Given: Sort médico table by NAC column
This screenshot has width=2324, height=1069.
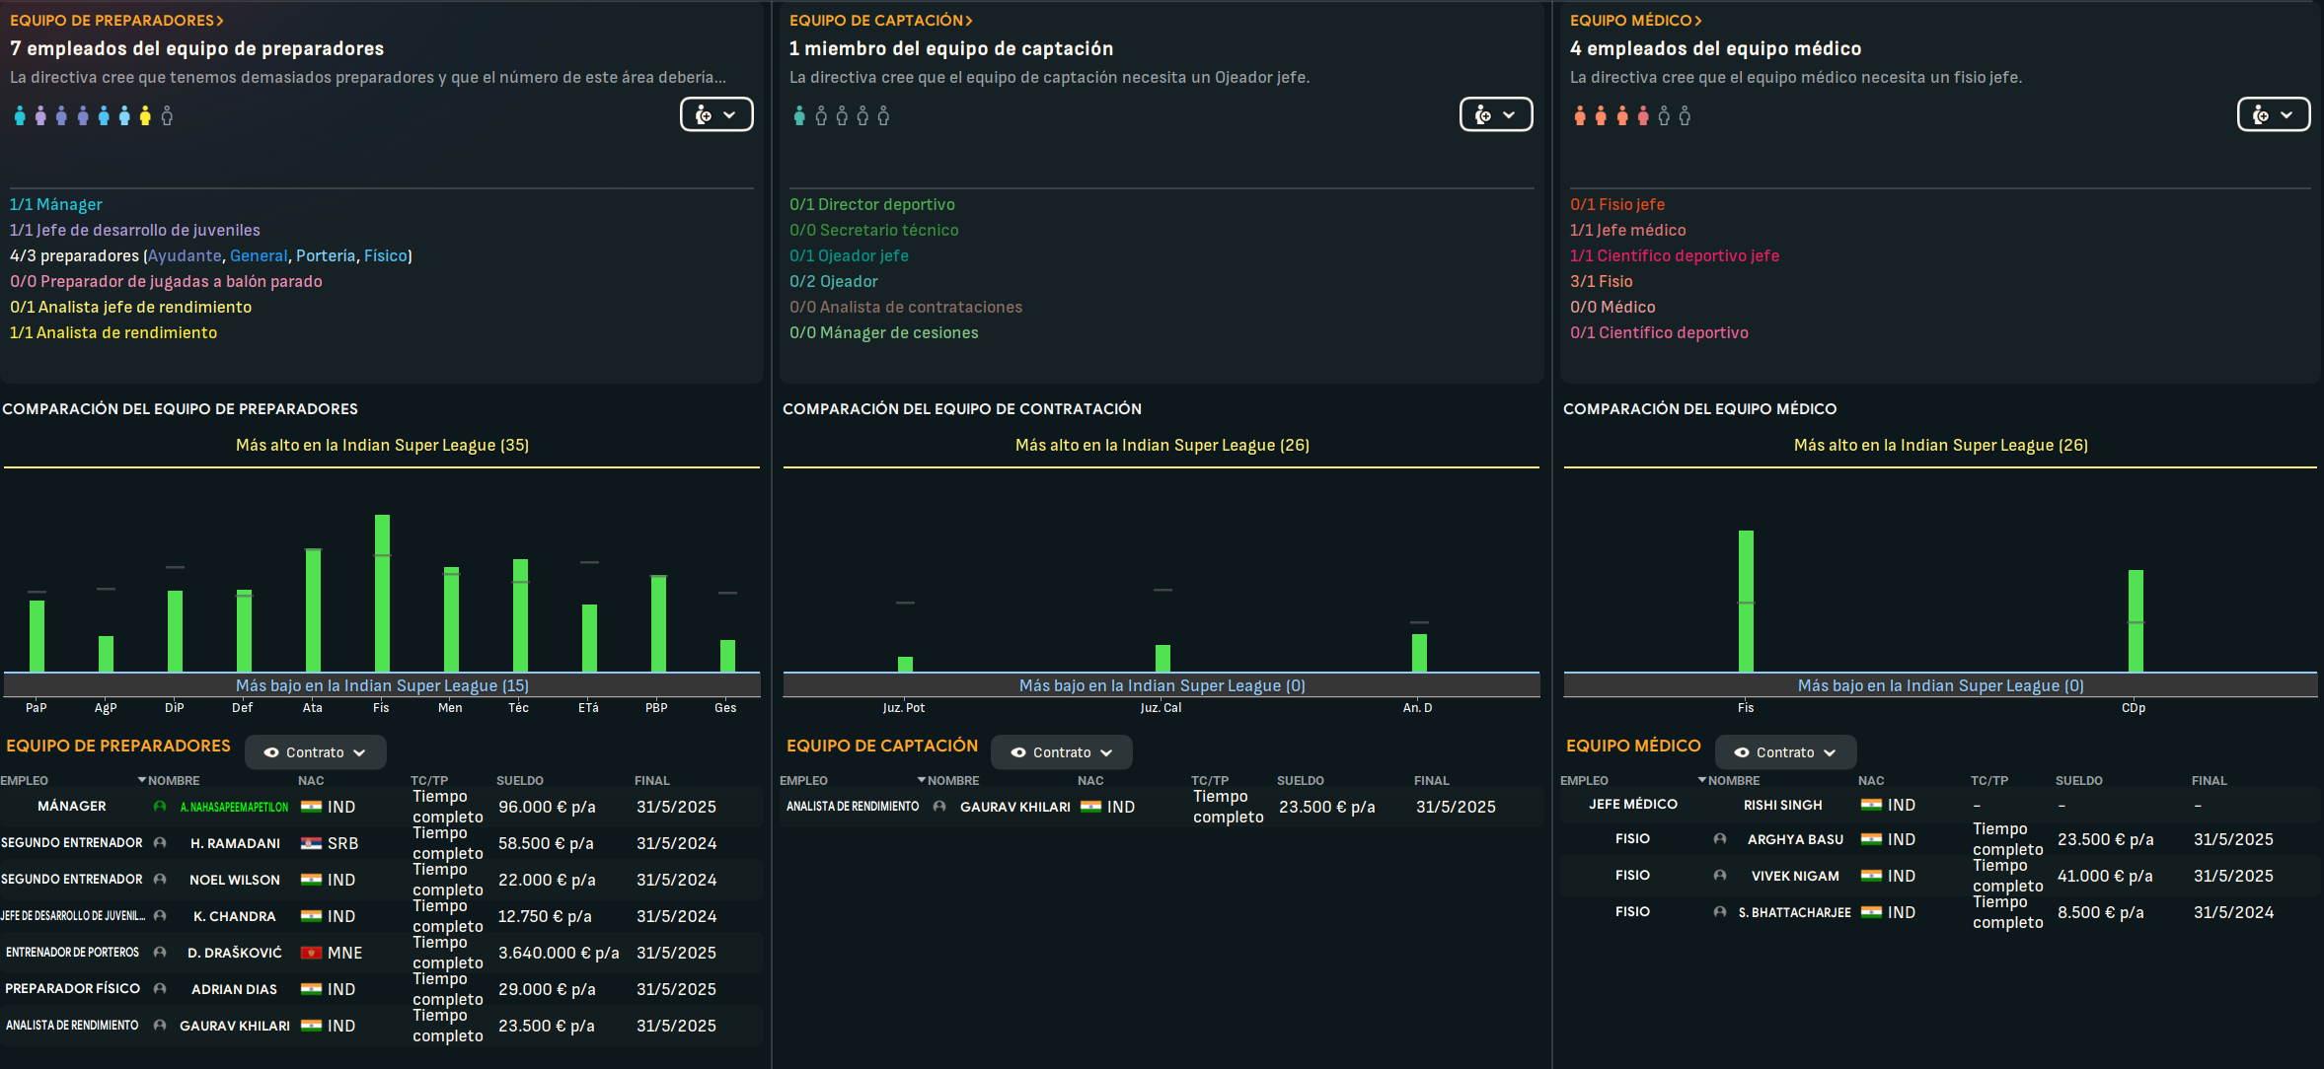Looking at the screenshot, I should click(1871, 781).
